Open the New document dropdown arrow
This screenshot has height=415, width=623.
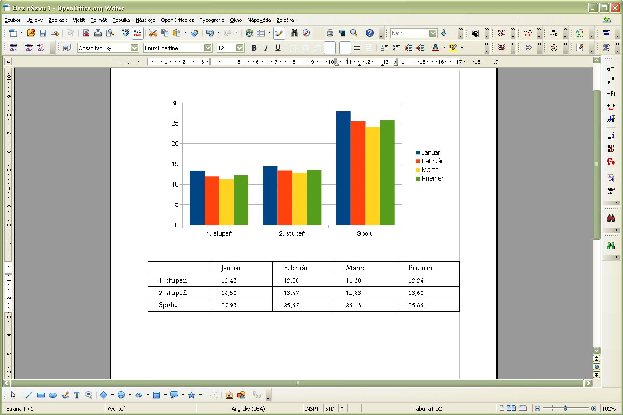21,33
